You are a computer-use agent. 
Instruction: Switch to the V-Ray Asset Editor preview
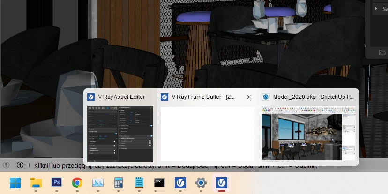[120, 134]
